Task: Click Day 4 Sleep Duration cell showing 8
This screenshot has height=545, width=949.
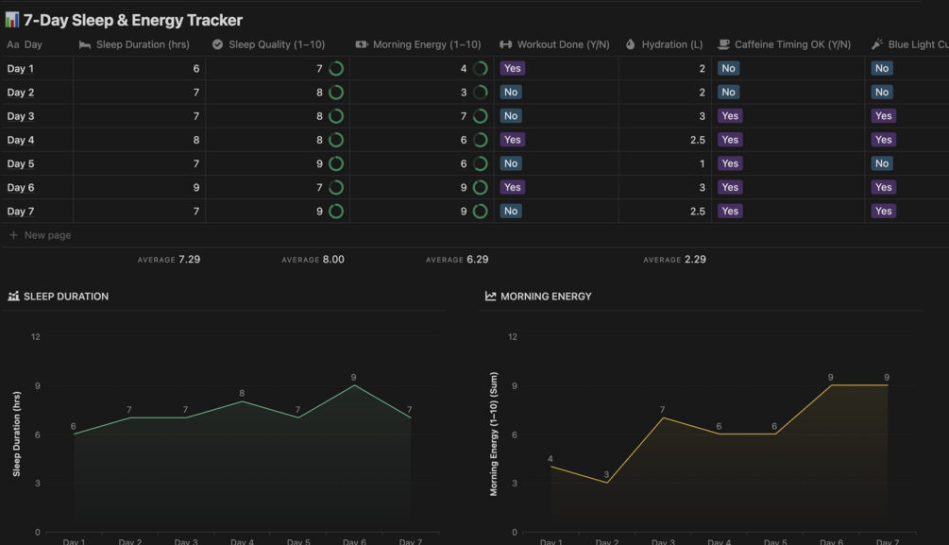Action: click(x=139, y=140)
